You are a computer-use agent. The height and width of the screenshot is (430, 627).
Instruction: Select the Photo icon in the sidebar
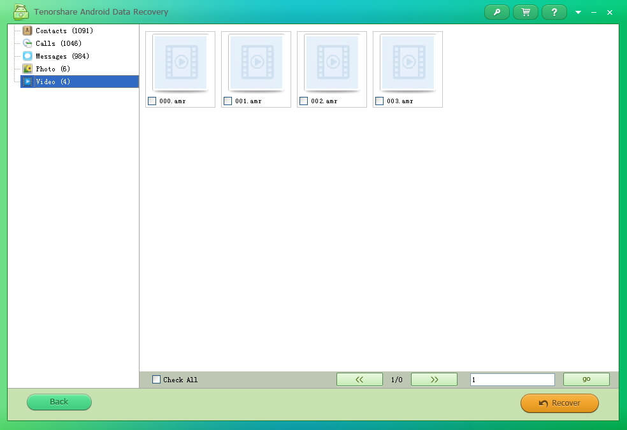tap(27, 69)
